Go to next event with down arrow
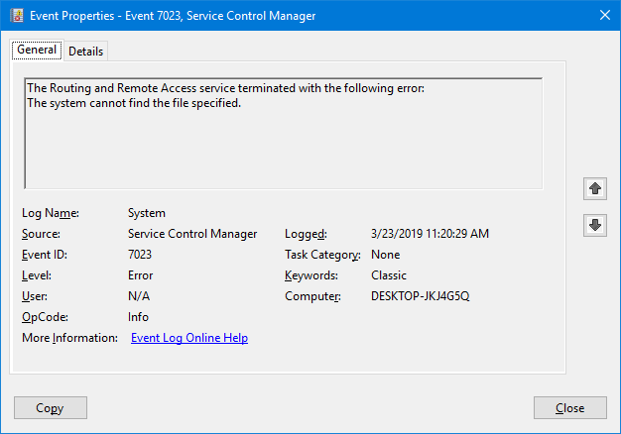The width and height of the screenshot is (621, 434). (x=595, y=225)
